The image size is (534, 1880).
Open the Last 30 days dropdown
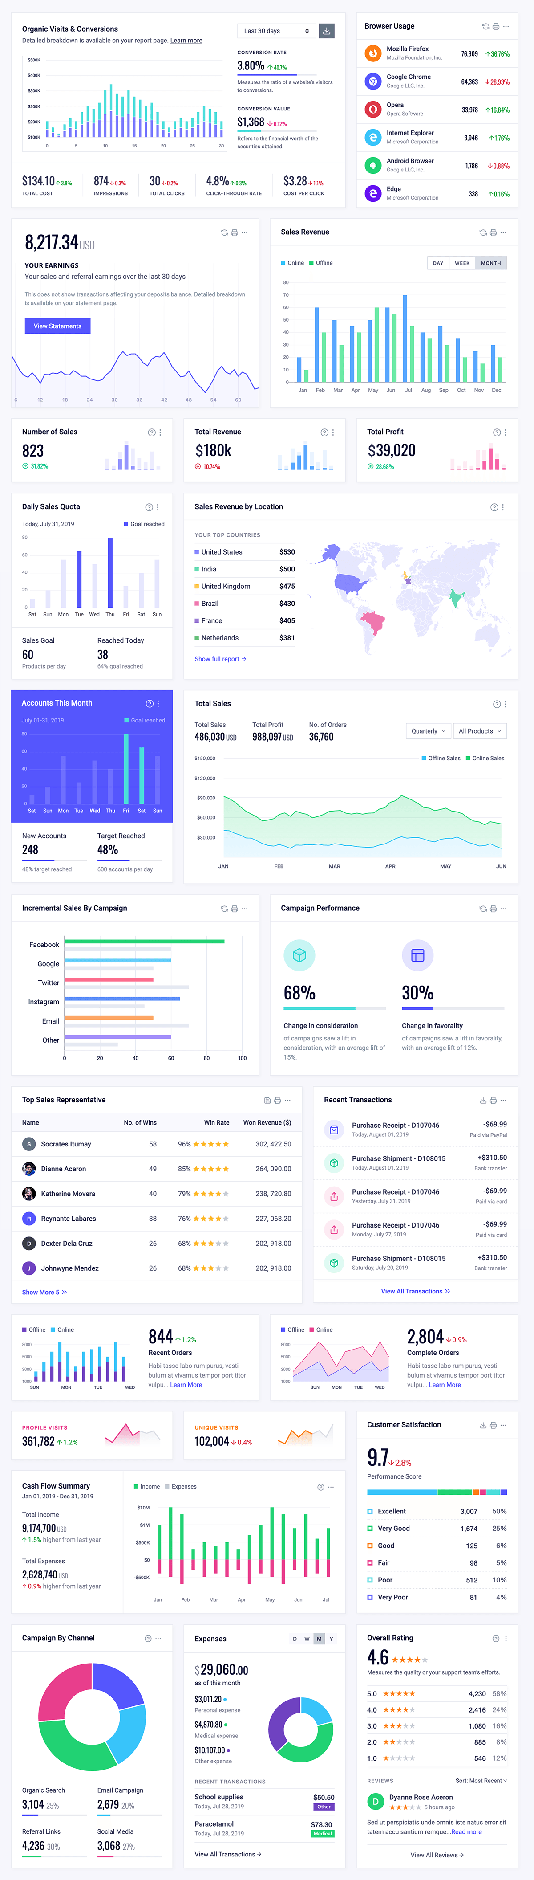(x=276, y=31)
